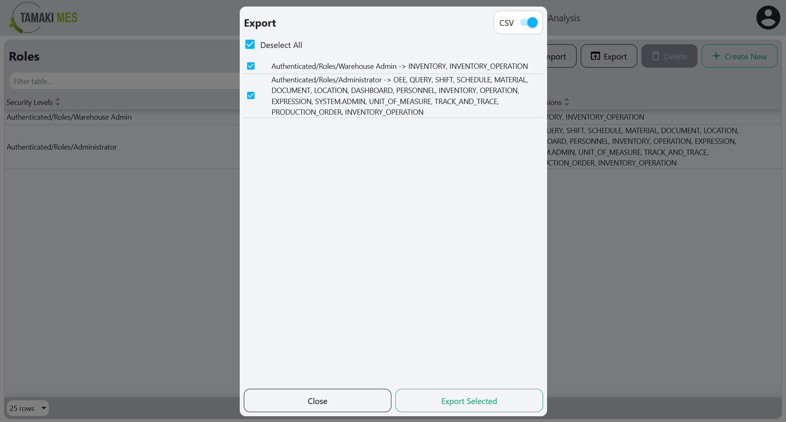The image size is (786, 422).
Task: Uncheck the Deselect All checkbox
Action: tap(250, 44)
